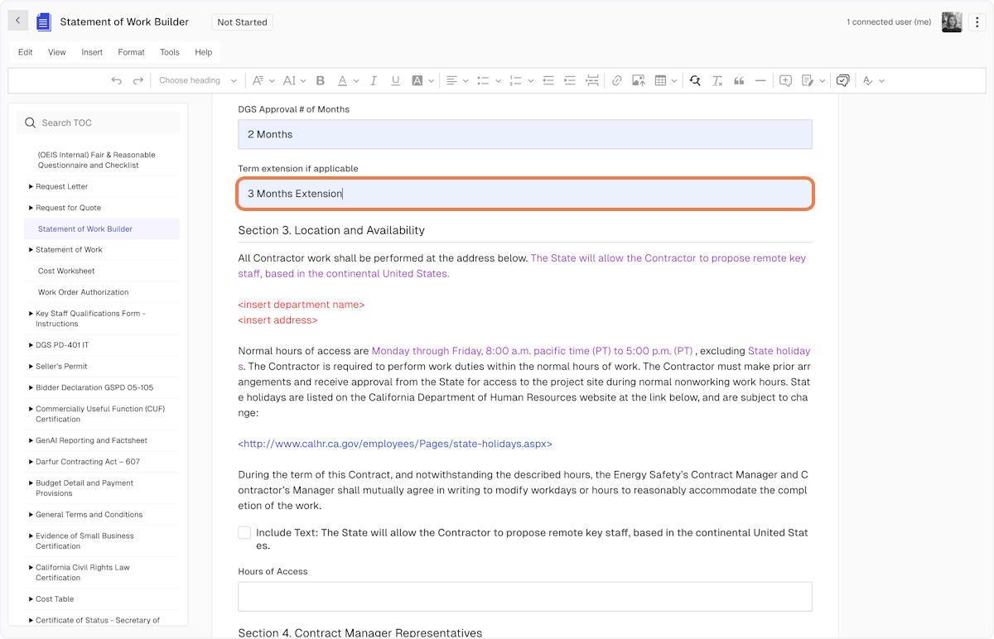
Task: Toggle underline formatting
Action: click(395, 80)
